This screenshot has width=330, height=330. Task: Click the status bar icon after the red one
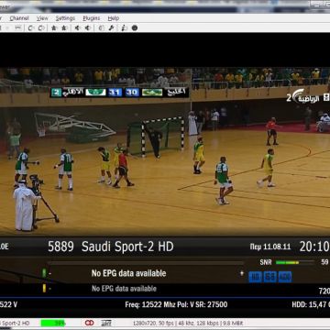click(106, 323)
